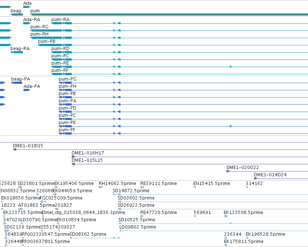Screen dimensions: 308x247
Task: Select pum-RE transcript label
Action: click(x=60, y=63)
